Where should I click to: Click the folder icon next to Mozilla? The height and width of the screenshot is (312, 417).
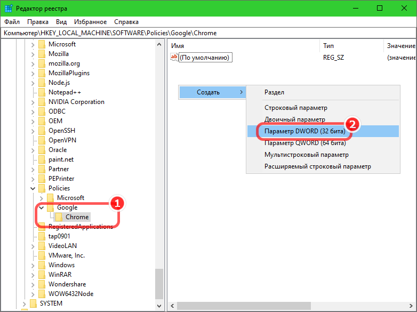coord(42,54)
